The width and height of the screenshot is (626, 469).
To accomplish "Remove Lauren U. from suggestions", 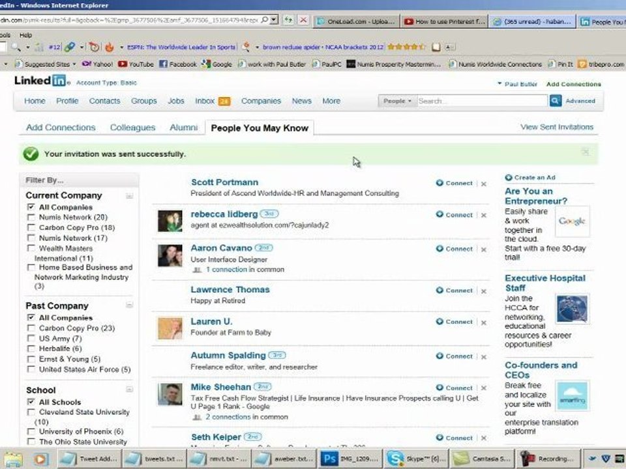I will point(484,322).
